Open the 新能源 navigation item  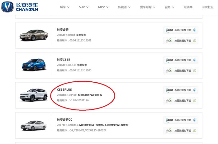pos(122,7)
